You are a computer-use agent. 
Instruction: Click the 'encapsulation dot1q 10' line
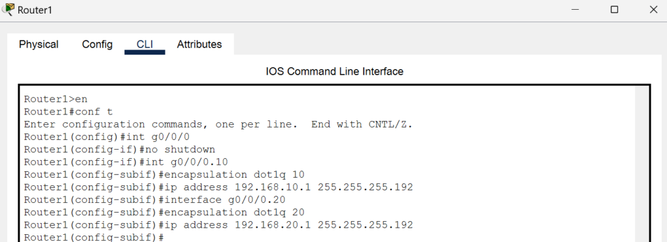[164, 174]
